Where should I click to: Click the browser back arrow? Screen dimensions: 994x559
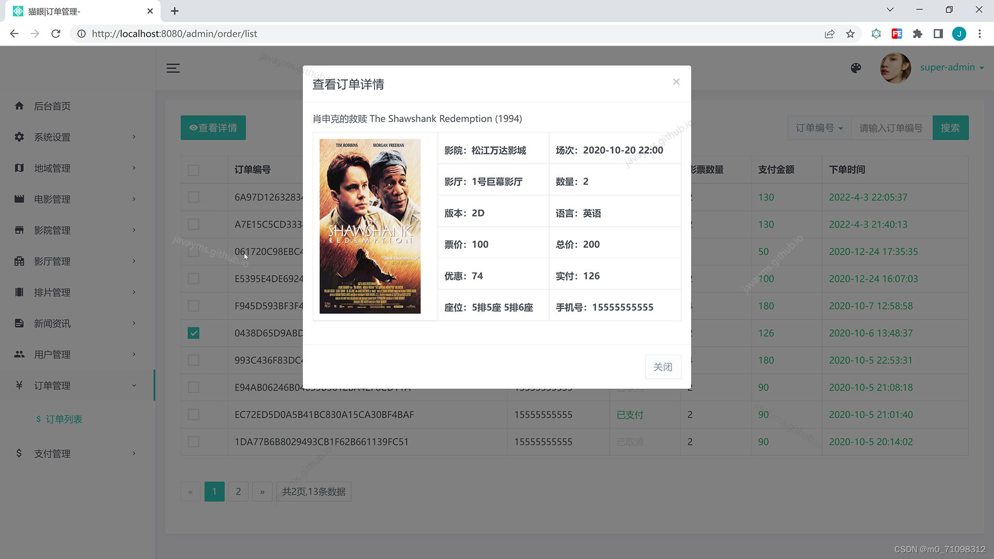pos(14,34)
